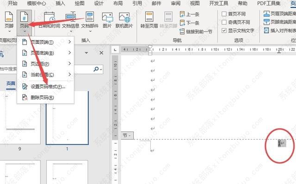Choose 设置页码格式(F)... menu item

click(45, 87)
